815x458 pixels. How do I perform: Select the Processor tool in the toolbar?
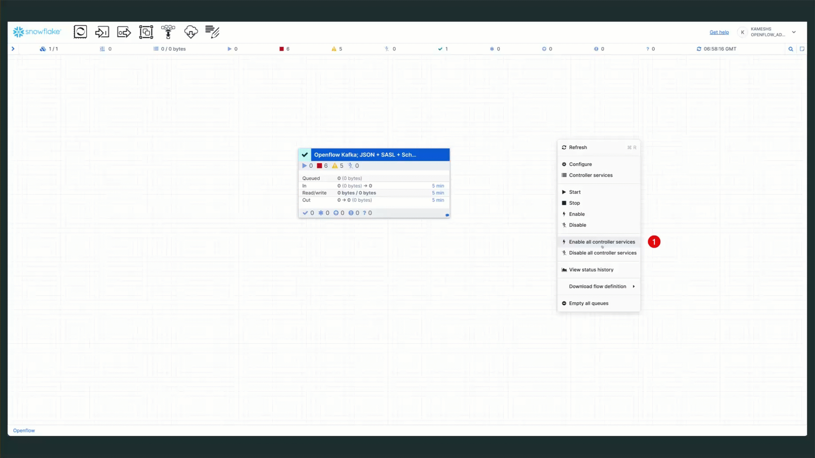80,32
